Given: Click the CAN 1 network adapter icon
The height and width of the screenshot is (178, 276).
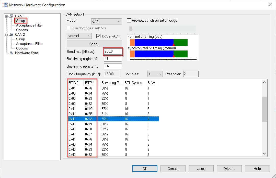Looking at the screenshot, I should (11, 16).
